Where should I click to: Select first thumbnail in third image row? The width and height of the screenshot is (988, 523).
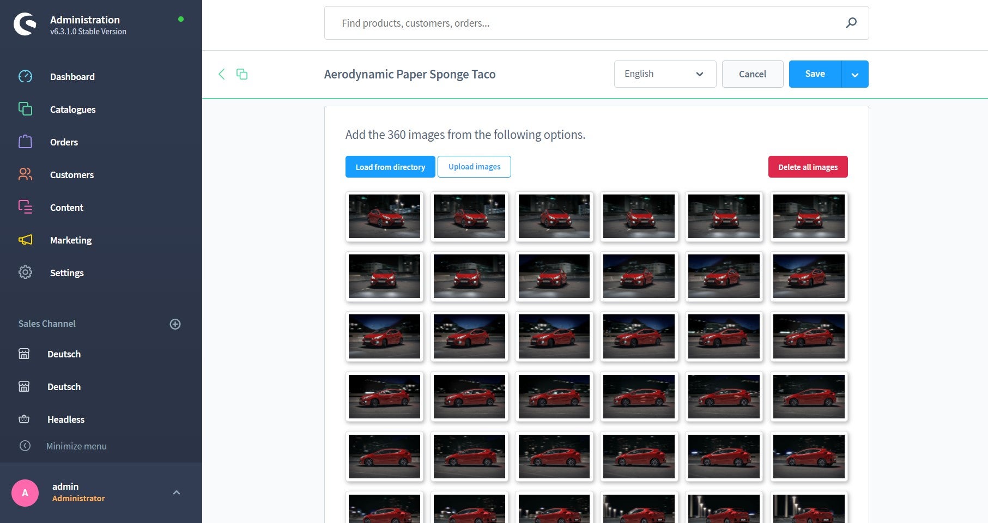coord(384,336)
